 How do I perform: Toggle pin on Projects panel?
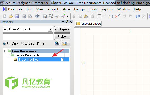pyautogui.click(x=67, y=22)
